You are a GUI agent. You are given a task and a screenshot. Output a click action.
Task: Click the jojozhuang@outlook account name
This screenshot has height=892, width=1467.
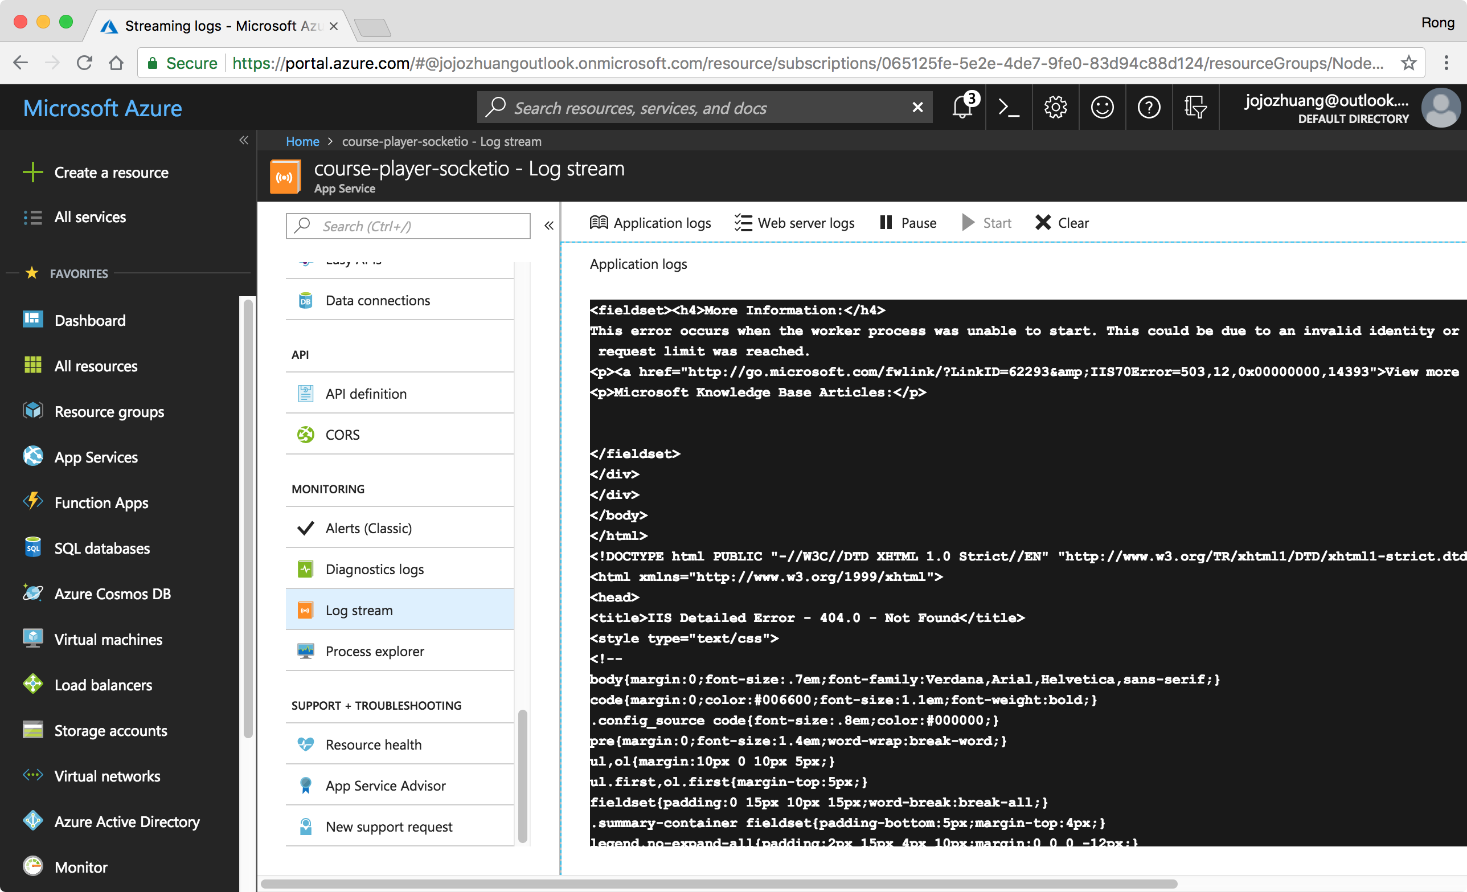click(x=1326, y=101)
